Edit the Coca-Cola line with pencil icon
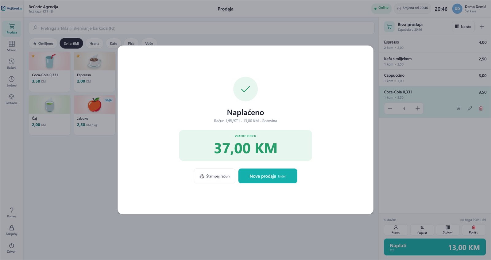 [x=470, y=109]
